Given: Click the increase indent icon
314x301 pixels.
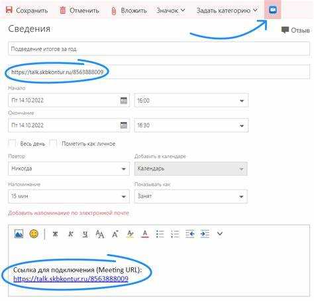Looking at the screenshot, I should click(x=205, y=234).
